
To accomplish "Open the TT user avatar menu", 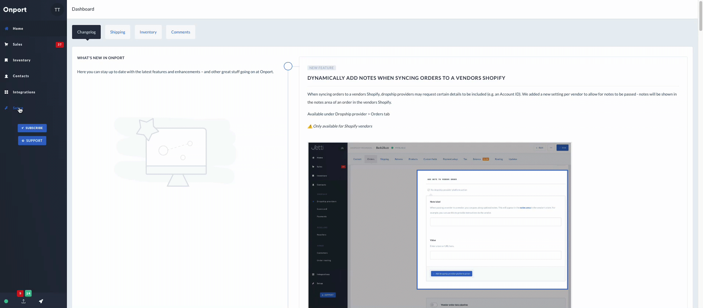I will [x=57, y=10].
